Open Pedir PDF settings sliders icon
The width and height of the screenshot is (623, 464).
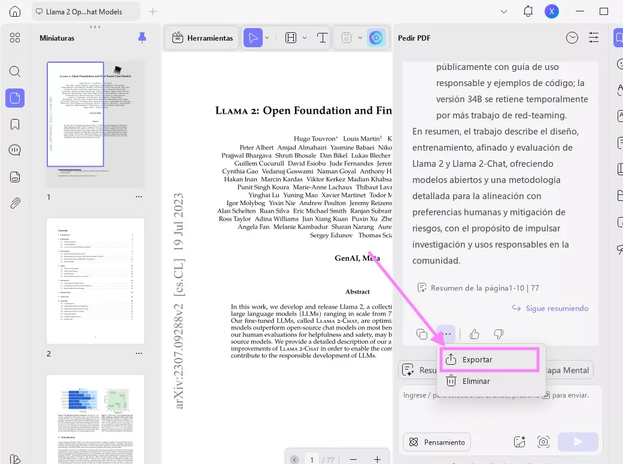[x=594, y=38]
